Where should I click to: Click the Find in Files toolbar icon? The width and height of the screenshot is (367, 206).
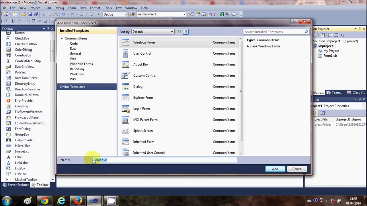132,14
